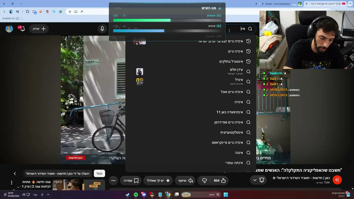354x199 pixels.
Task: Click the YouTube voice search microphone
Action: pyautogui.click(x=102, y=29)
